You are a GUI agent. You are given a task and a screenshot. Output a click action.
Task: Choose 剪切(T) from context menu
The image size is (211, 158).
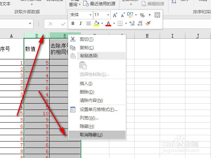[97, 39]
